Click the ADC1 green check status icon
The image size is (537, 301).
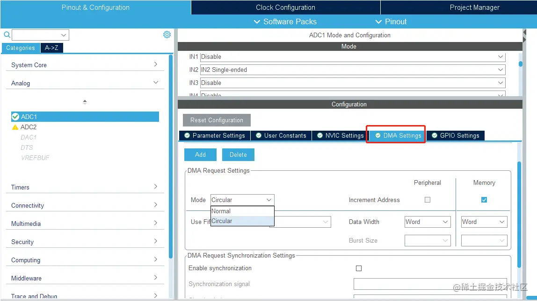(15, 117)
